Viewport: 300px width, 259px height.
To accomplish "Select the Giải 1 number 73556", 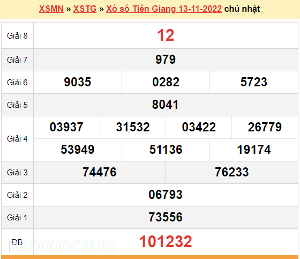I will tap(166, 217).
